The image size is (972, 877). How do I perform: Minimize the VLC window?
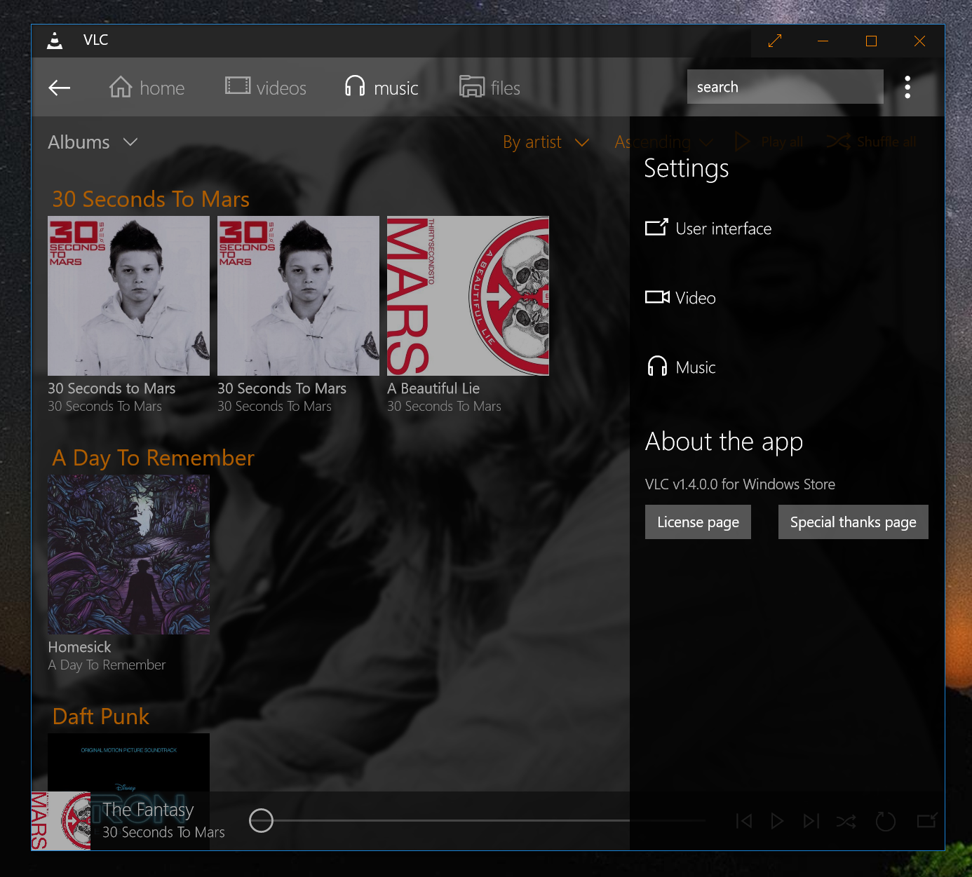coord(823,41)
